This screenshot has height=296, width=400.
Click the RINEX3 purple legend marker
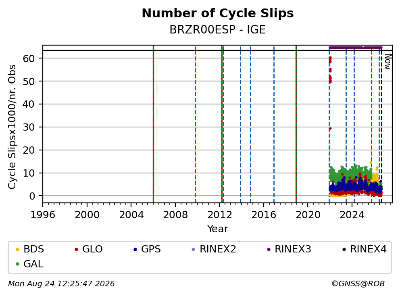269,249
